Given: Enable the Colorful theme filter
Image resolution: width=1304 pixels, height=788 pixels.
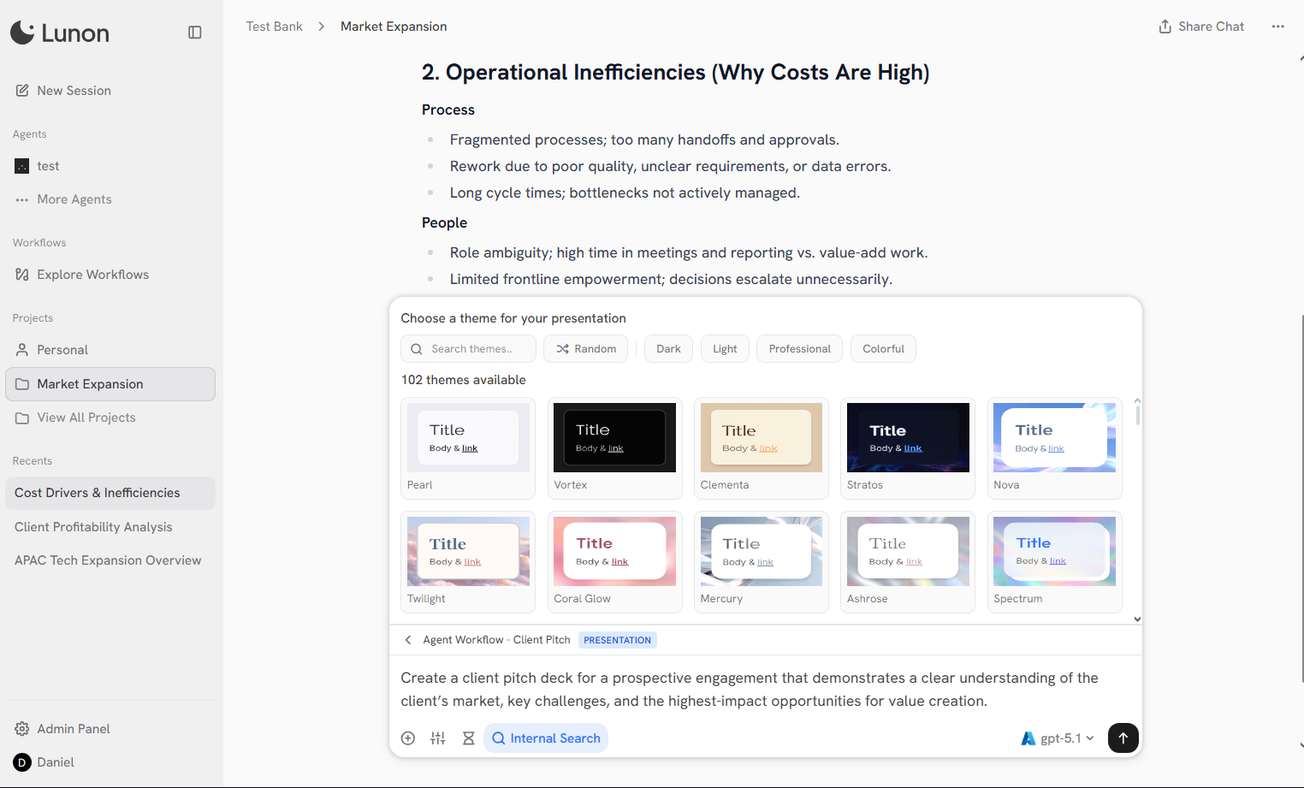Looking at the screenshot, I should pyautogui.click(x=883, y=349).
